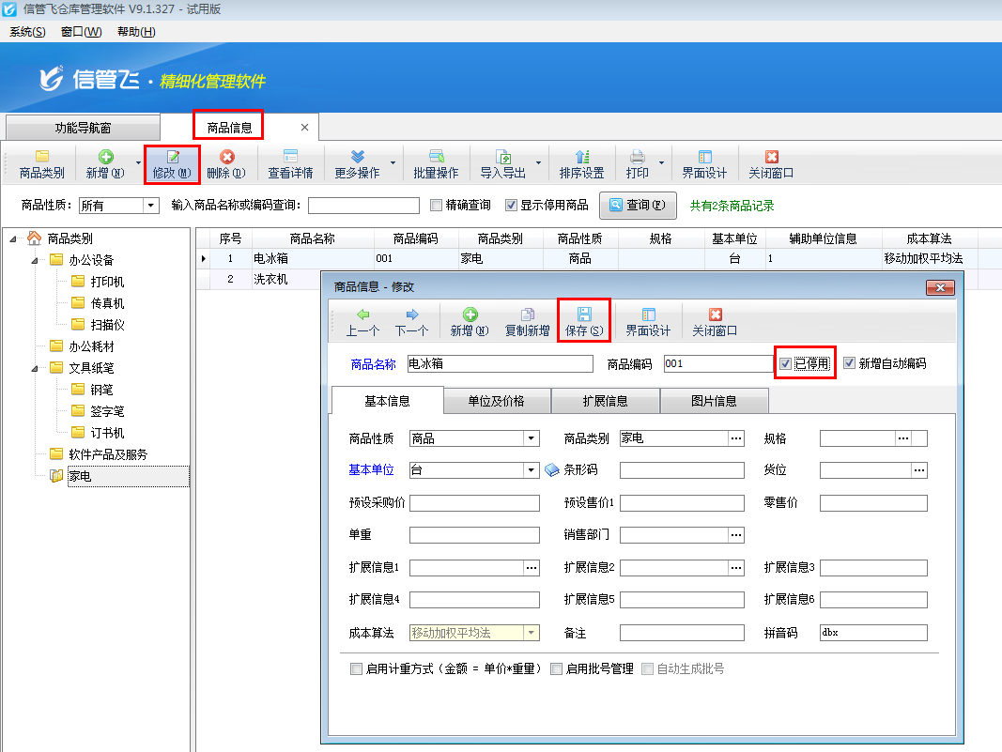Open the 帮助 (Help) menu
Viewport: 1002px width, 752px height.
pos(135,31)
